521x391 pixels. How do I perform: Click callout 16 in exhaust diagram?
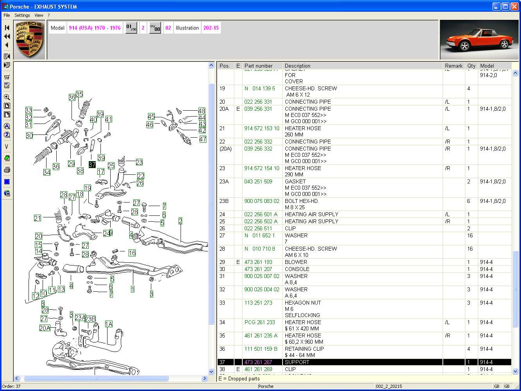click(132, 253)
